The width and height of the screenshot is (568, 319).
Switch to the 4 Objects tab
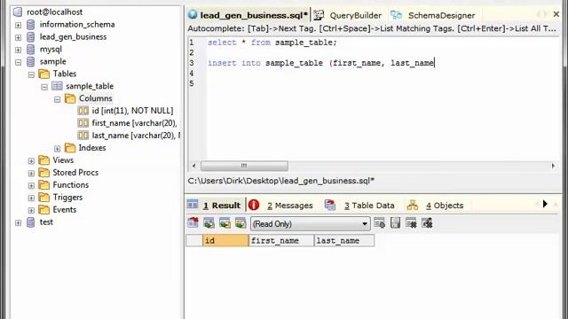[436, 205]
